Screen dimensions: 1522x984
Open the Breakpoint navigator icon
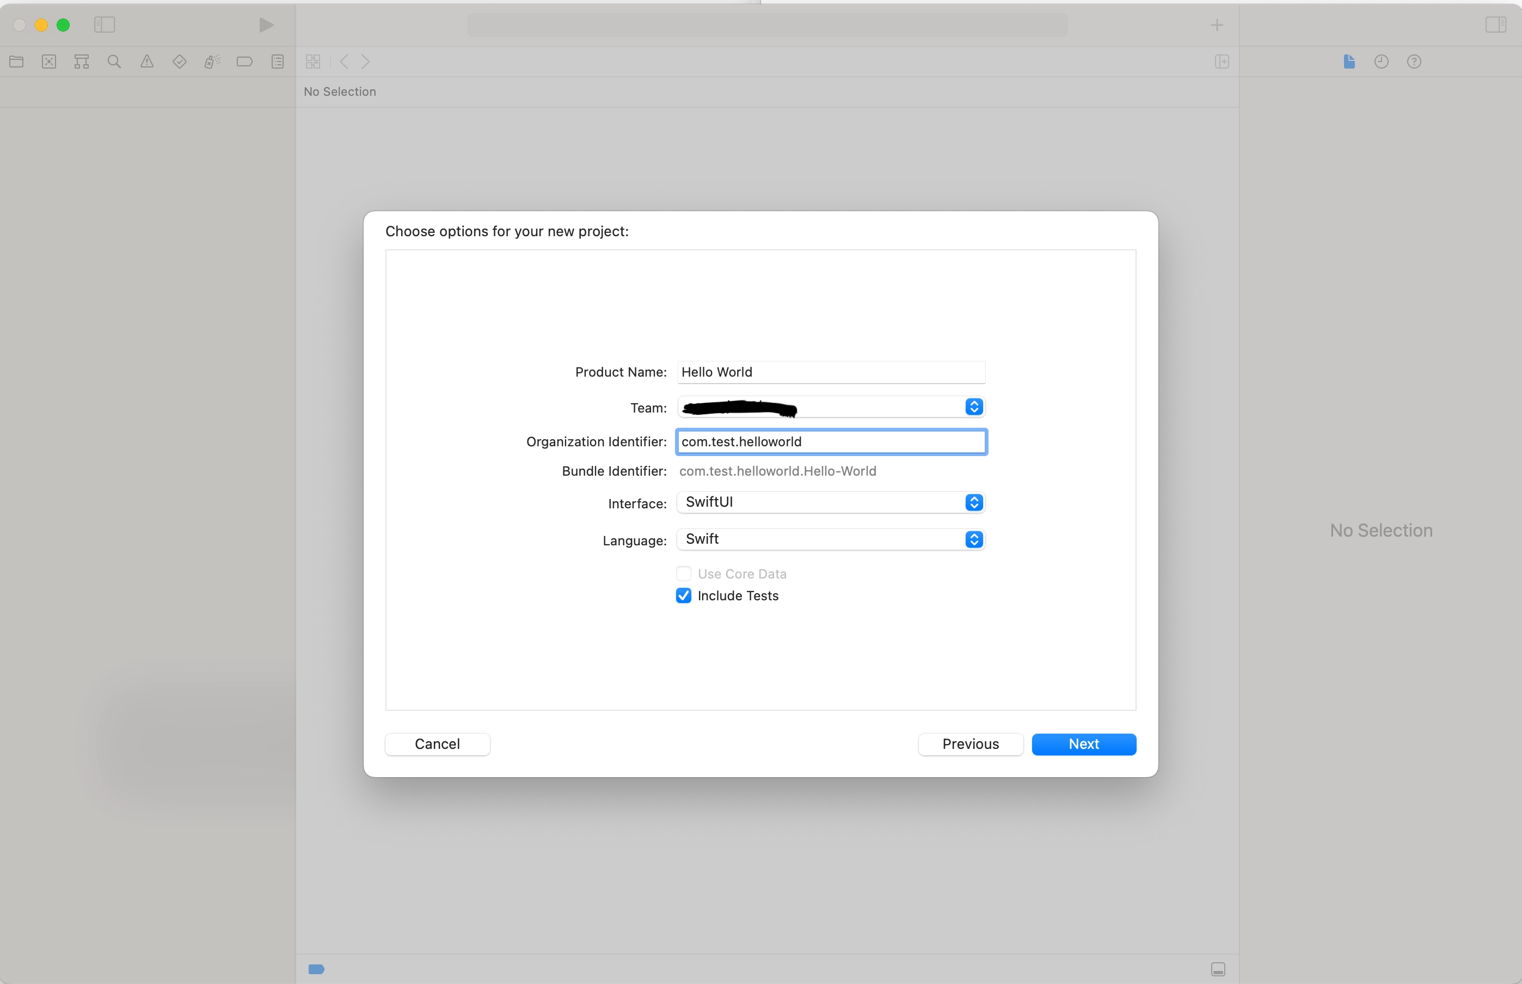(x=245, y=62)
